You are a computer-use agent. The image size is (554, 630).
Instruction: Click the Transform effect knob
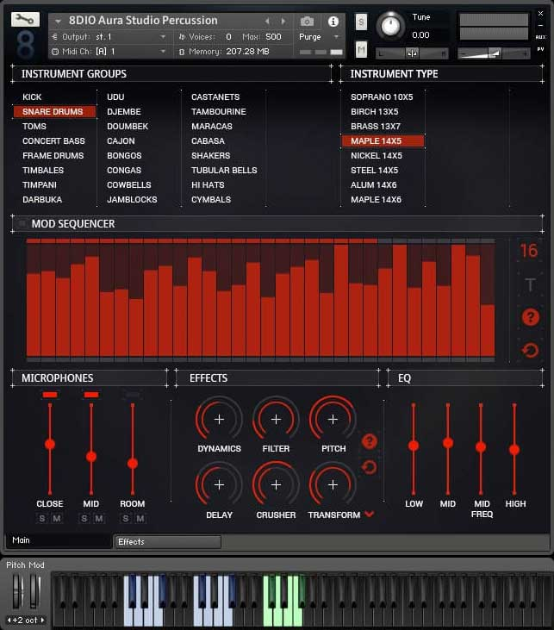[x=333, y=484]
